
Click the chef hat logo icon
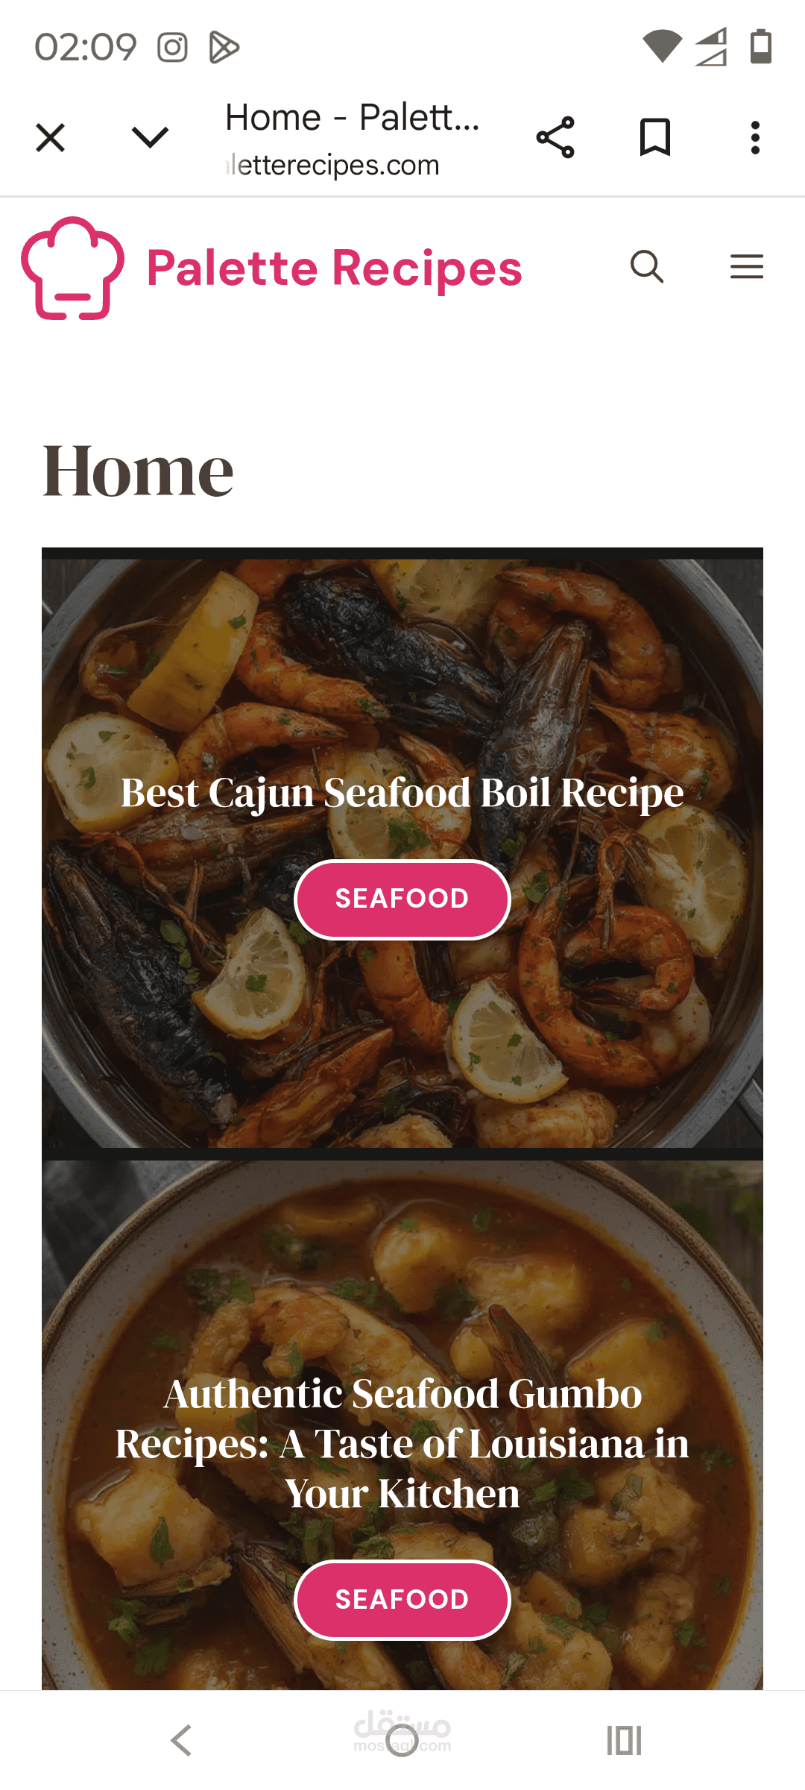[73, 268]
